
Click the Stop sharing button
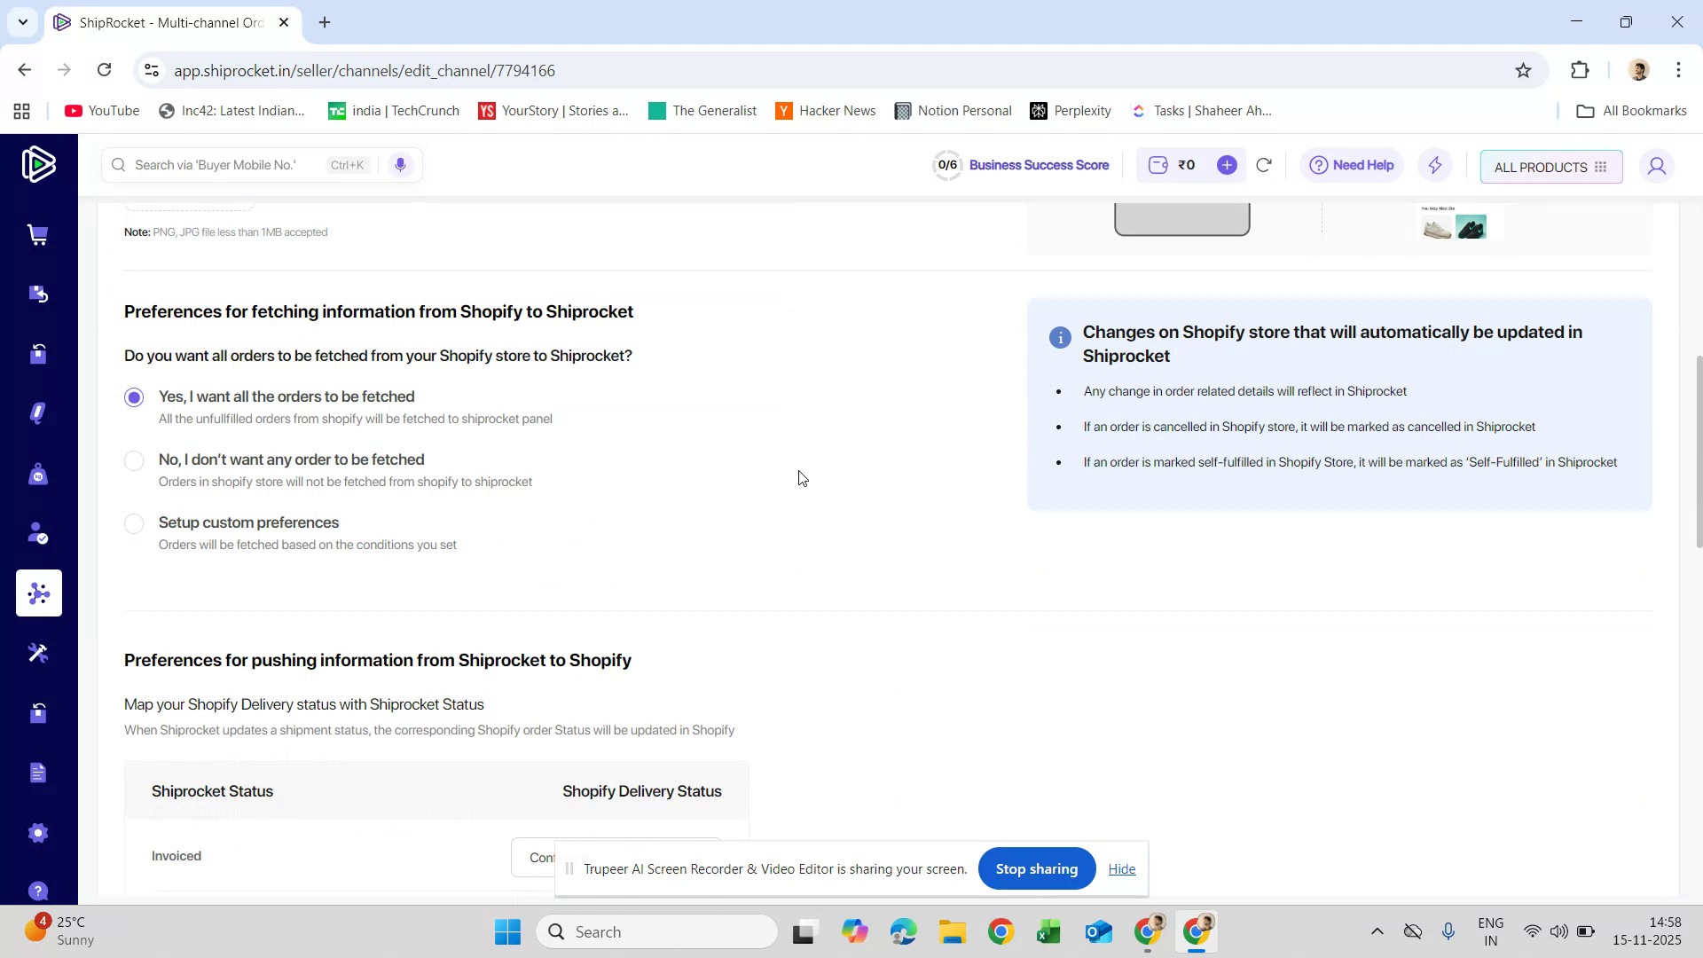[1036, 868]
